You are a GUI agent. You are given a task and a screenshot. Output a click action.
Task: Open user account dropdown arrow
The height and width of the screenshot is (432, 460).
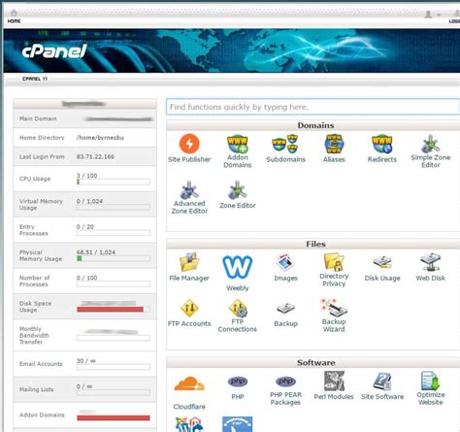(439, 15)
